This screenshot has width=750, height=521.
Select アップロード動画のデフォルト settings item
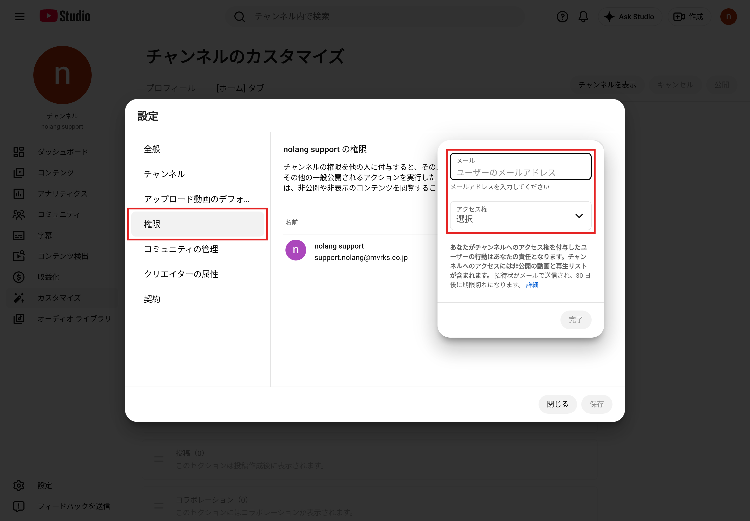click(197, 199)
